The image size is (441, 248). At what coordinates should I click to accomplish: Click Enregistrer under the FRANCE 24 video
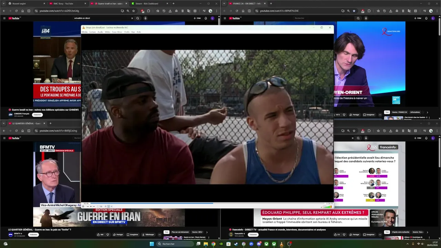[369, 115]
